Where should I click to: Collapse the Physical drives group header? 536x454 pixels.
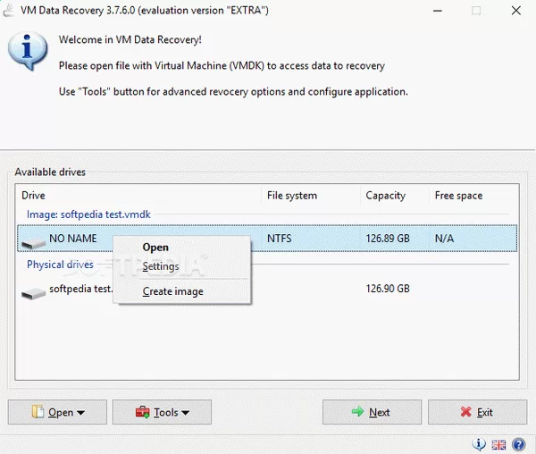click(60, 265)
